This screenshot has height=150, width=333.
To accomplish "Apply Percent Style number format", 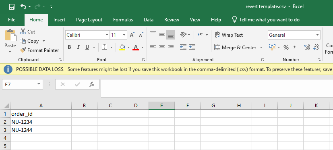I will click(x=286, y=47).
